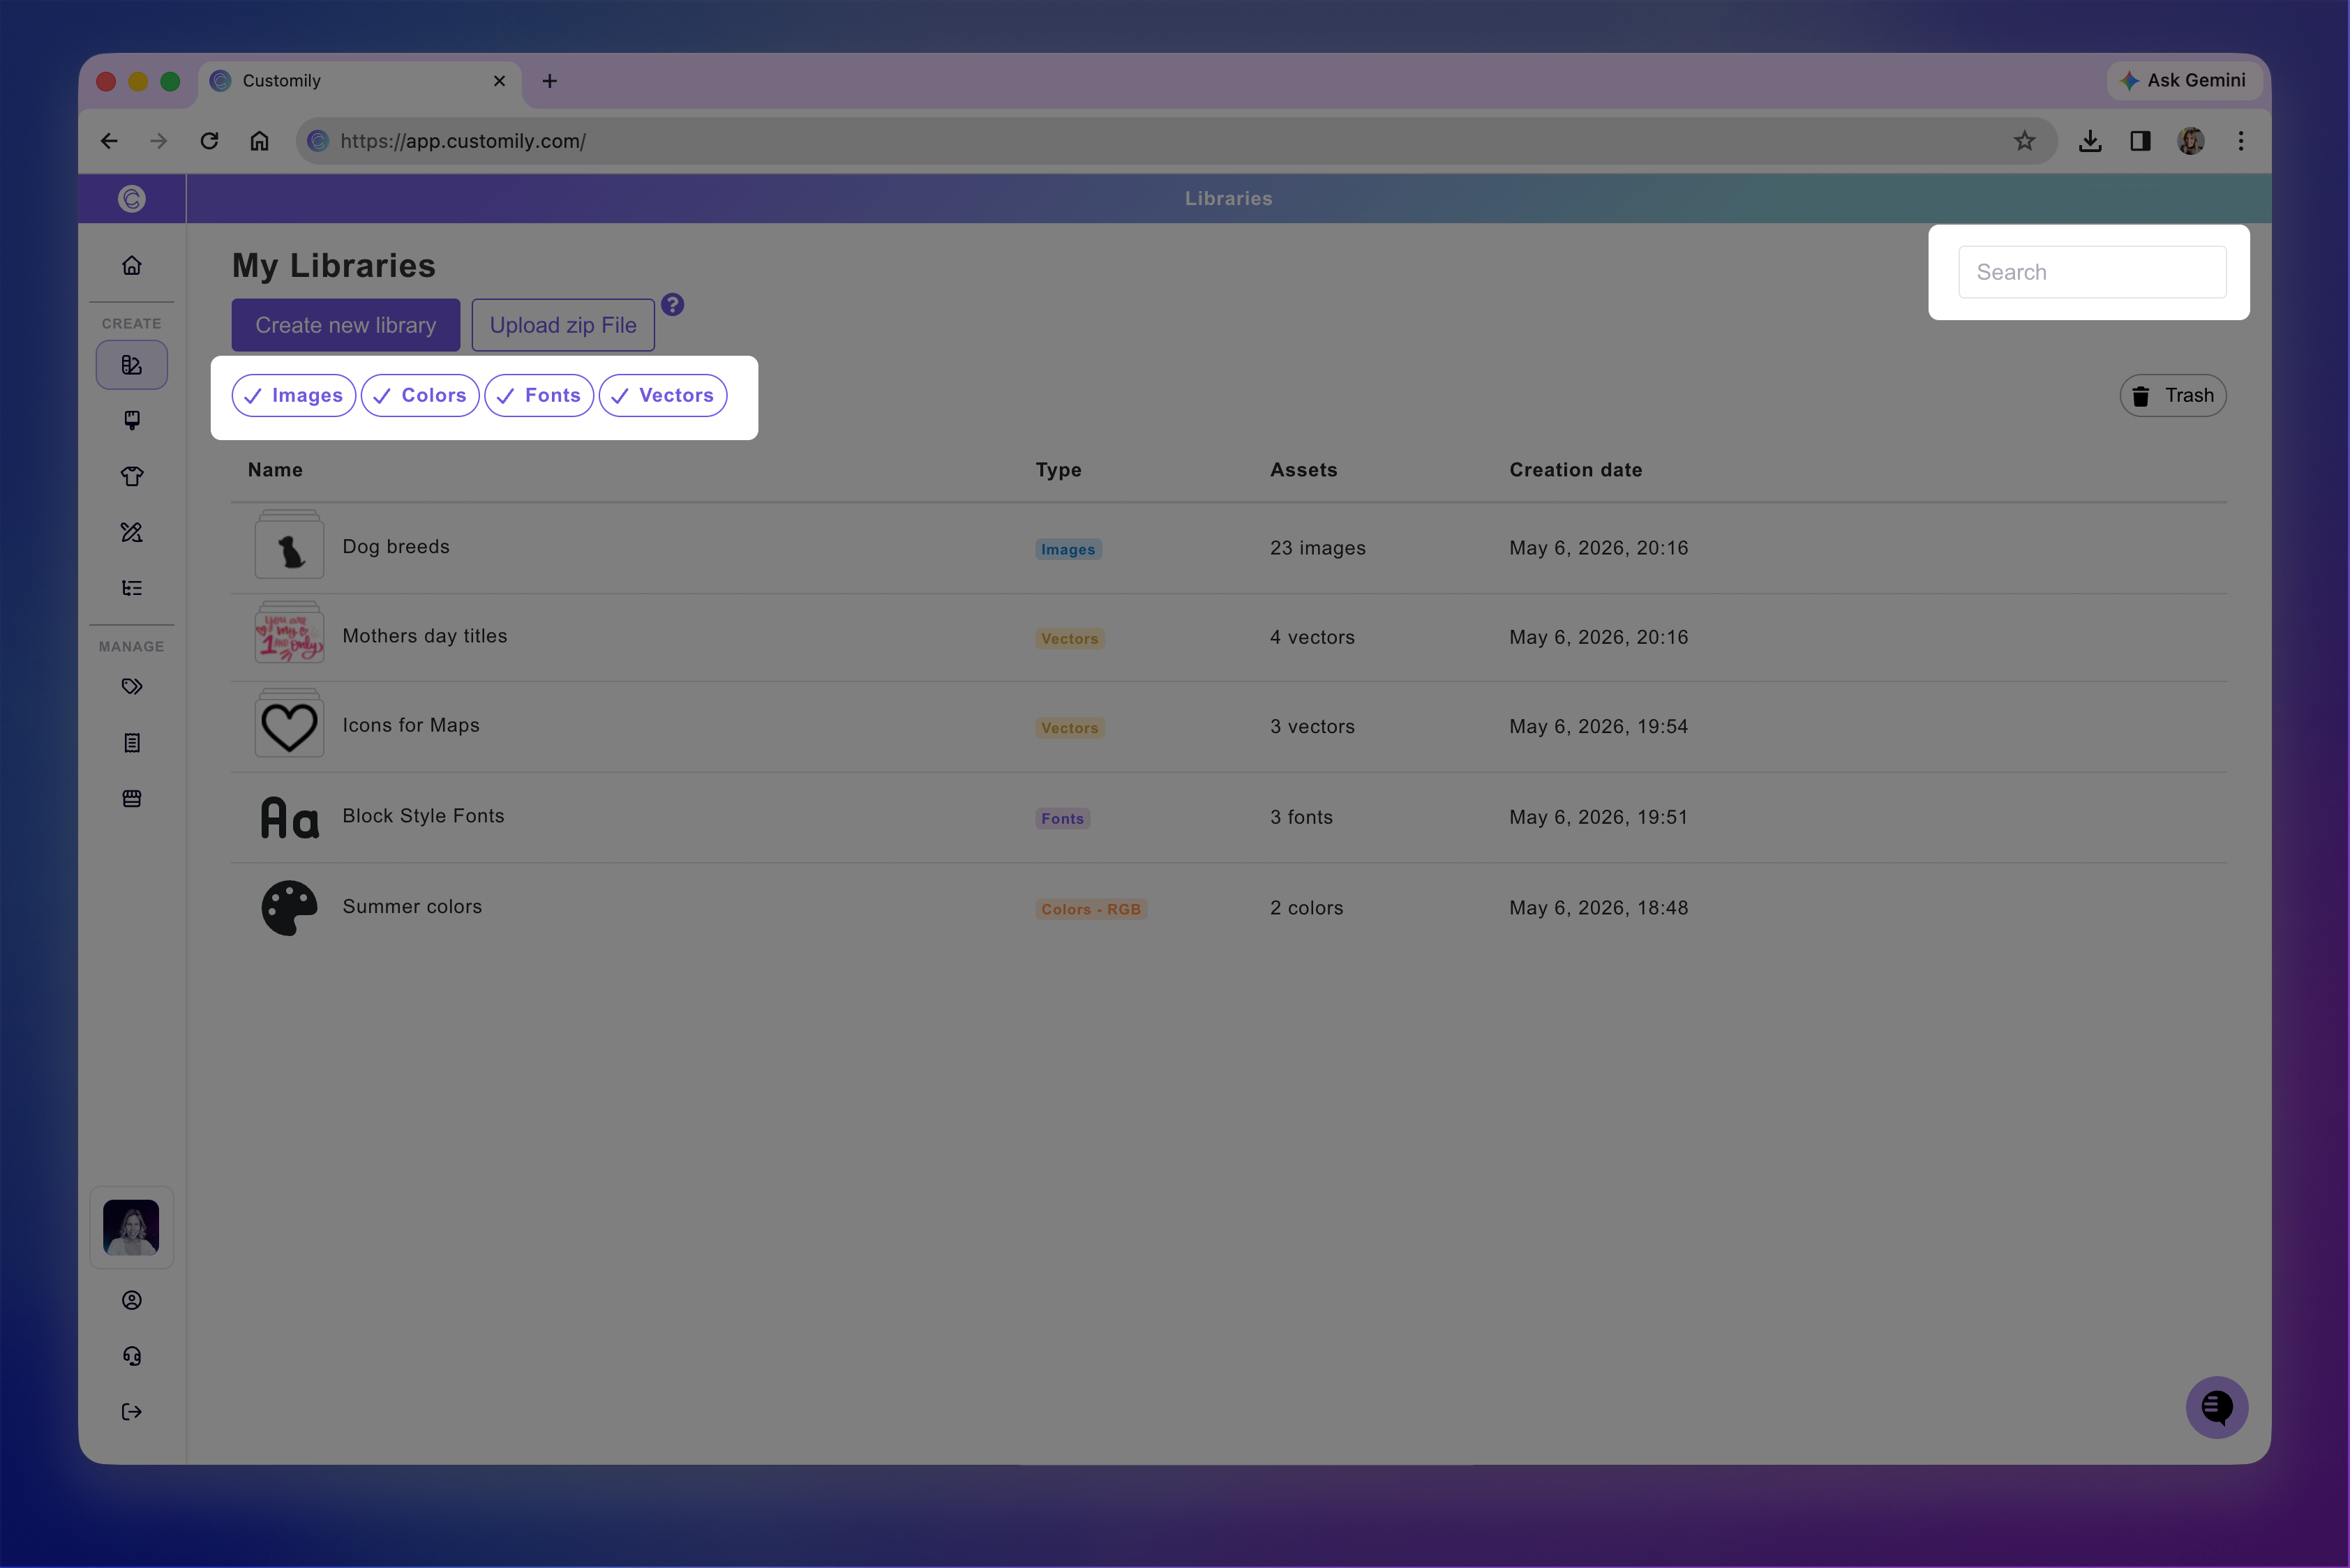Open the design tools pencil-ruler icon
This screenshot has height=1568, width=2350.
click(131, 532)
